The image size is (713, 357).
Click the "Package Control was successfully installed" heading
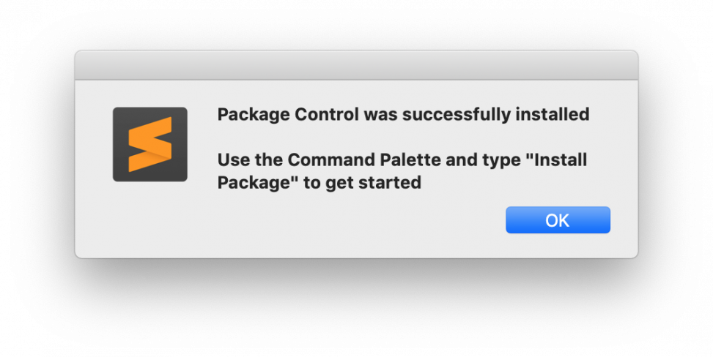(x=403, y=115)
